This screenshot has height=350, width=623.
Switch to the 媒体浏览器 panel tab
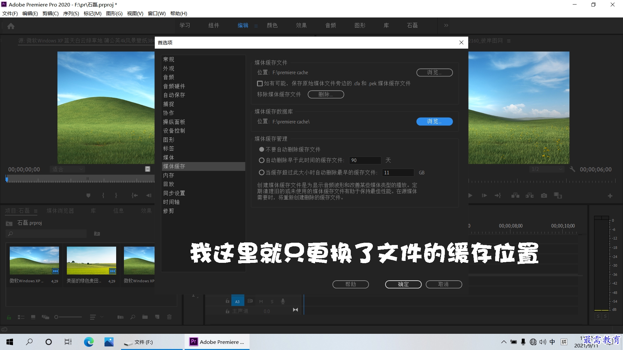click(60, 211)
